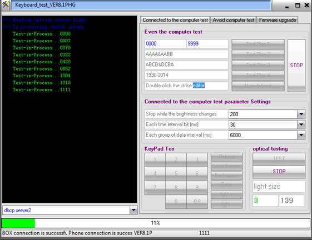Viewport: 312px width, 240px height.
Task: Minimize the Keyboard_test window
Action: coord(287,6)
